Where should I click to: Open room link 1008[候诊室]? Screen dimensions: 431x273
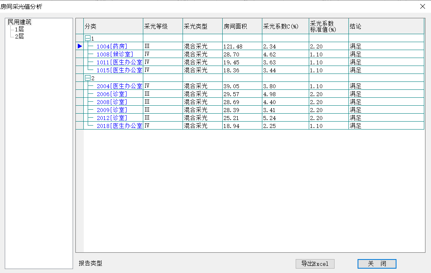tap(115, 54)
